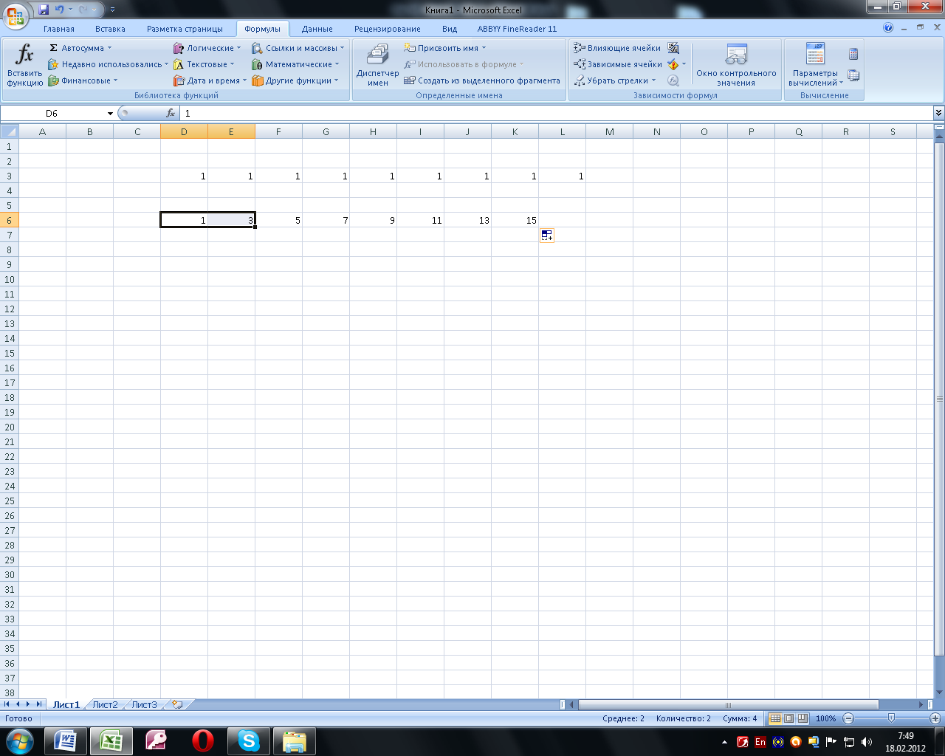
Task: Click the 100% zoom level
Action: (825, 718)
